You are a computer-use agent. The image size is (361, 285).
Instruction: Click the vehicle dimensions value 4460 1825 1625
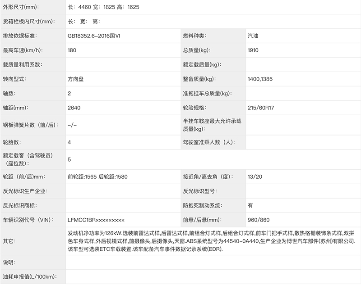click(x=103, y=7)
